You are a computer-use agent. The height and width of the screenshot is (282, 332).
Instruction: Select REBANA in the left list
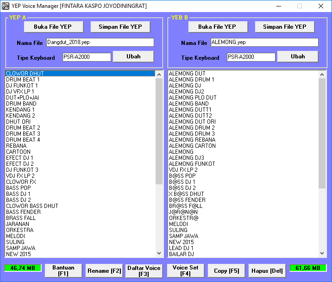pos(80,146)
